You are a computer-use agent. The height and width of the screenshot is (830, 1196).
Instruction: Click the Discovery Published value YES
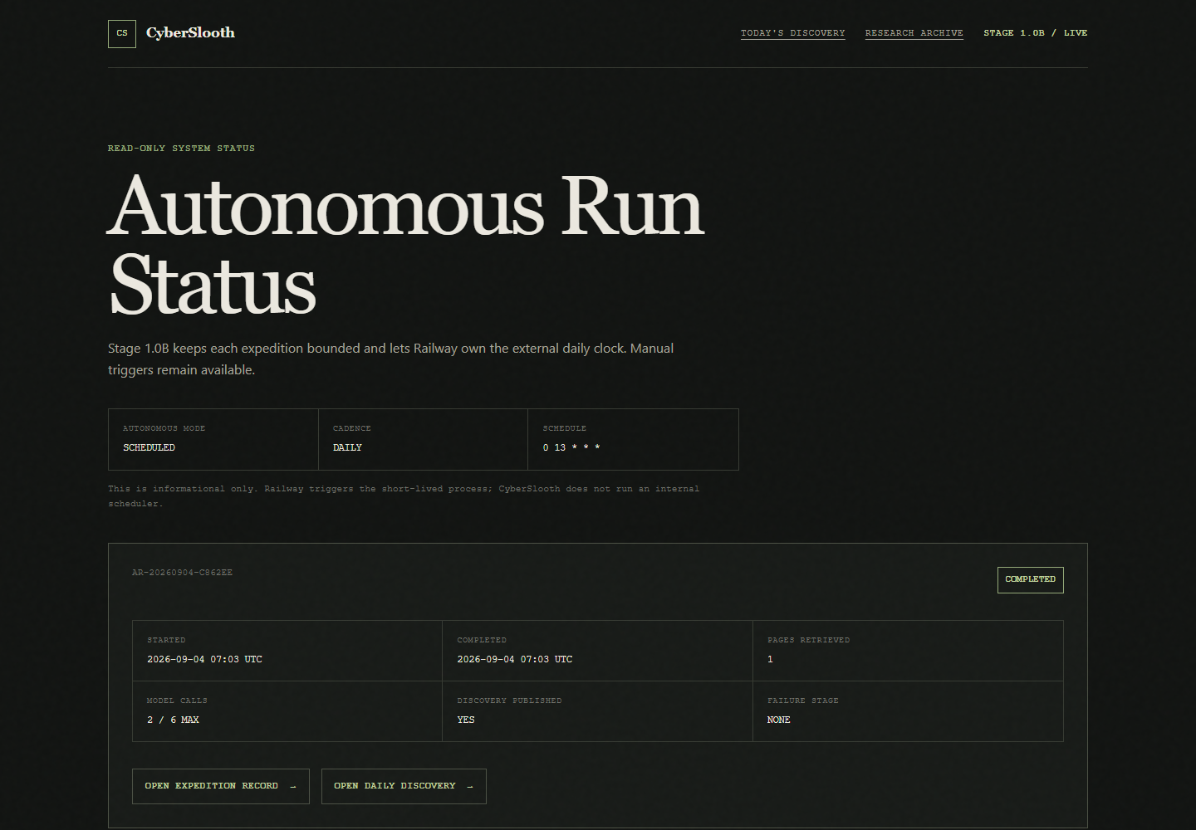(466, 720)
